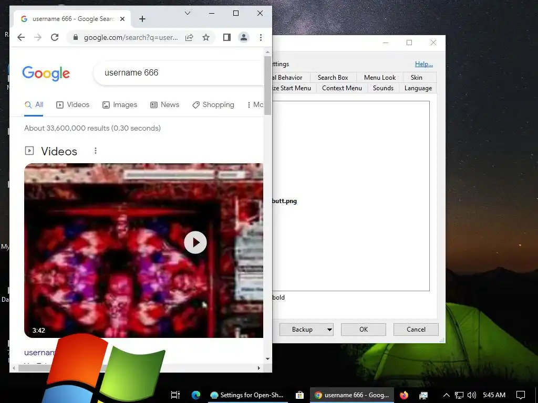Screen dimensions: 538x403
Task: Show hidden system tray icons
Action: pyautogui.click(x=447, y=395)
